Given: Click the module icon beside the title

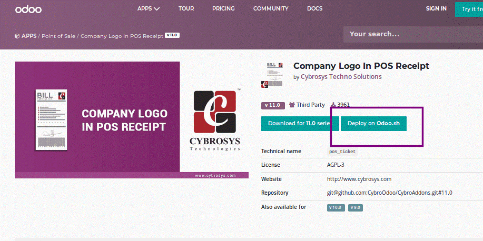Looking at the screenshot, I should 271,75.
